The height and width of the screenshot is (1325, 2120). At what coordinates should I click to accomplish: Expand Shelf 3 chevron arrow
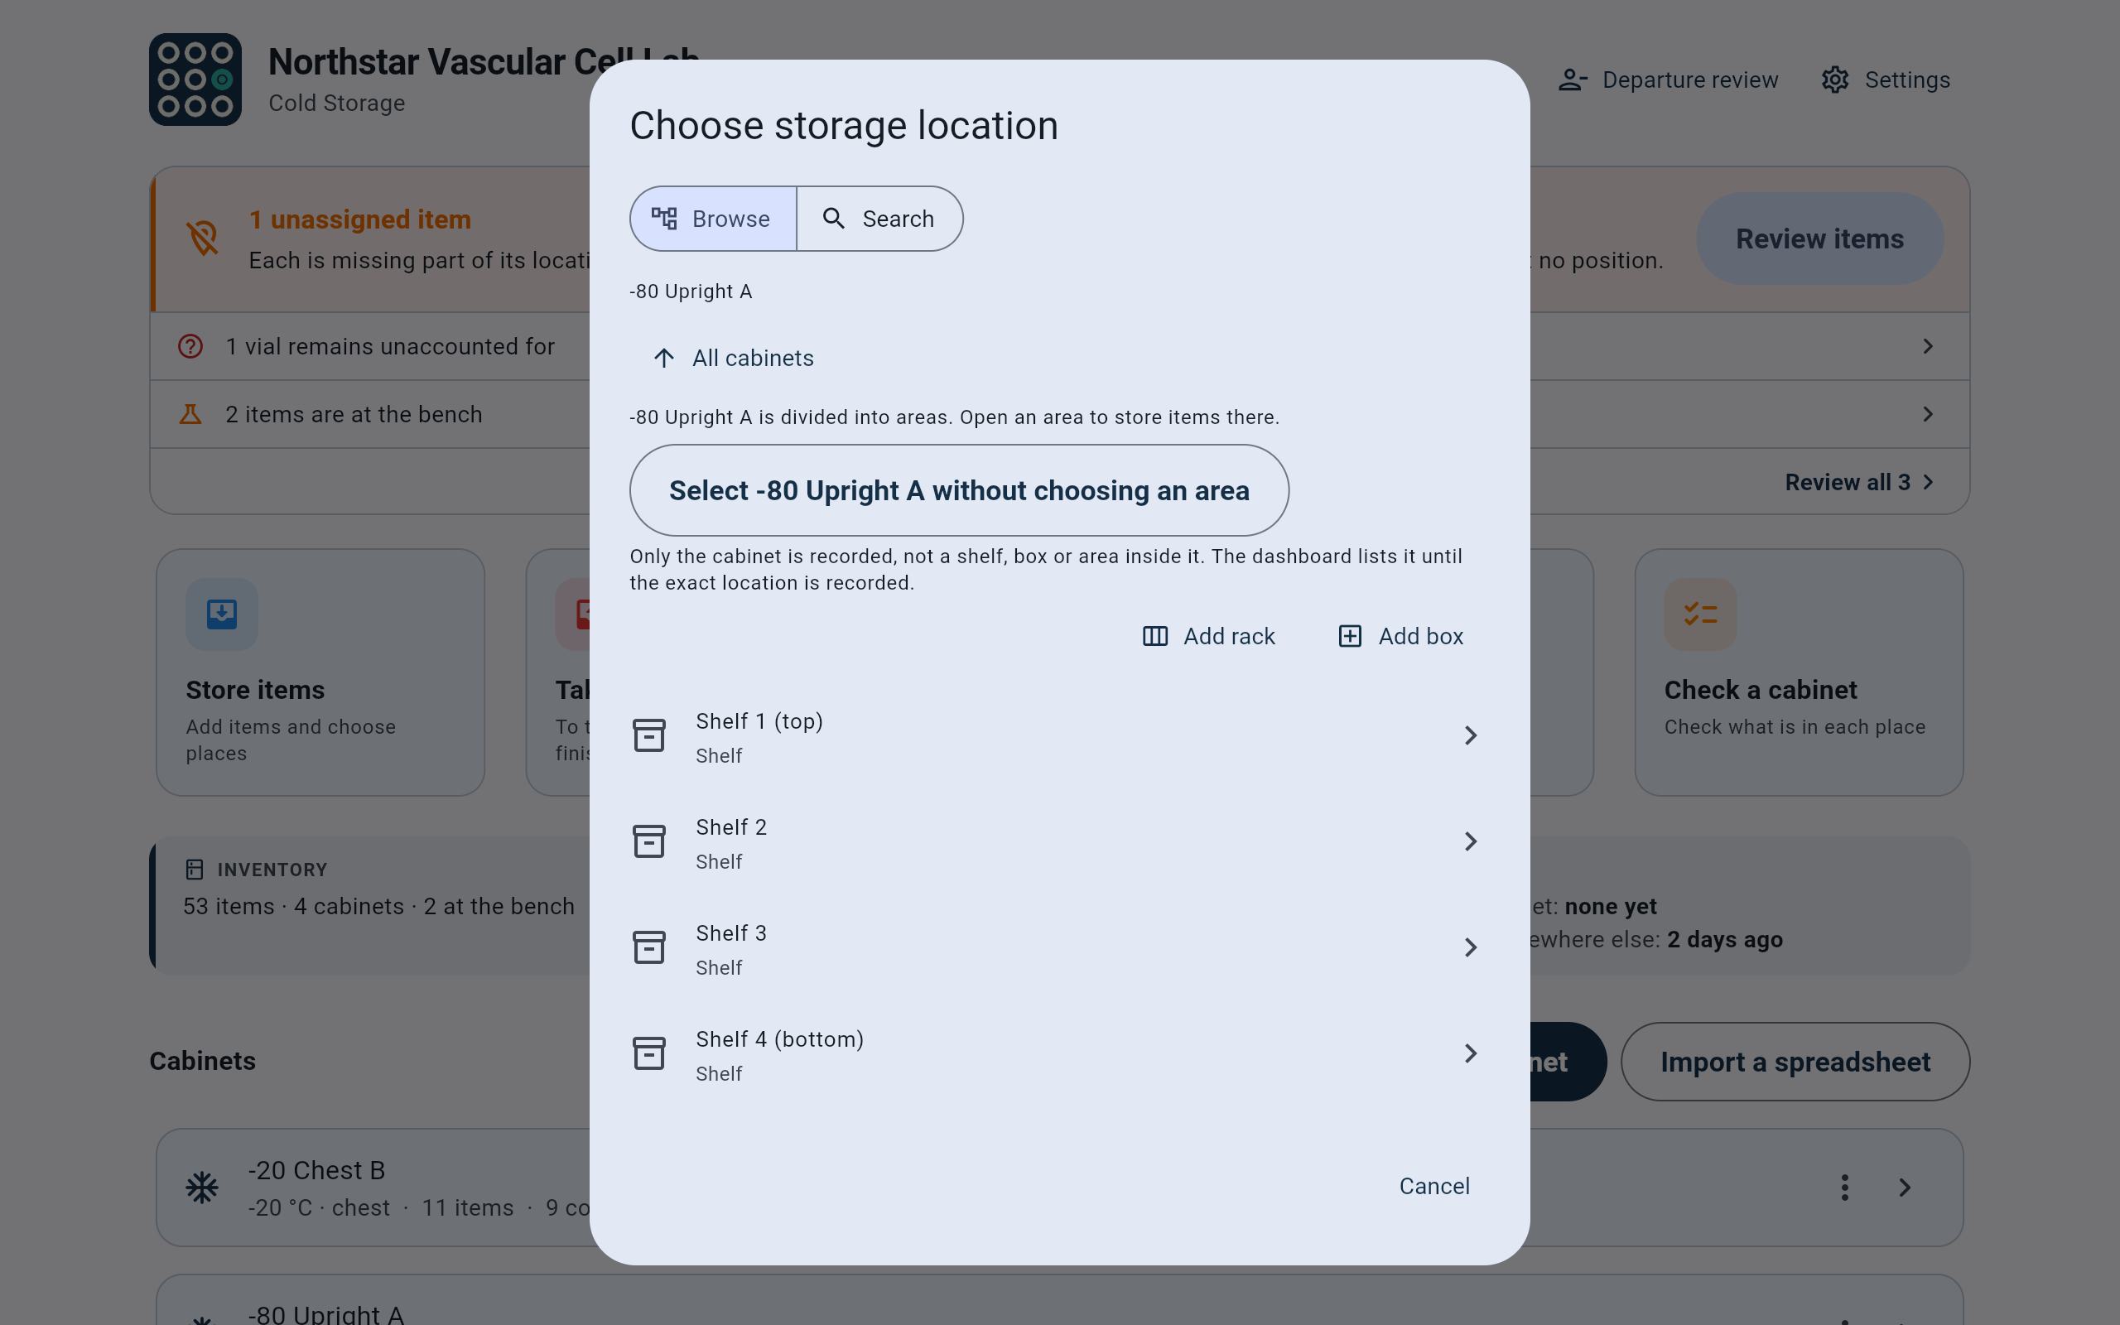click(x=1470, y=948)
